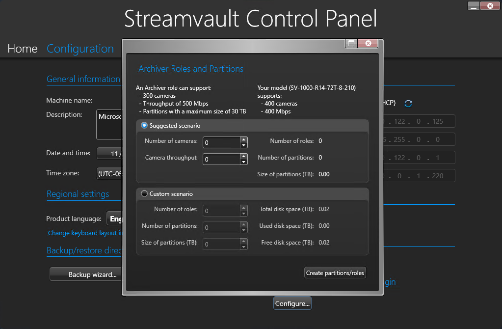Select the Custom scenario option
This screenshot has width=502, height=329.
coord(144,193)
